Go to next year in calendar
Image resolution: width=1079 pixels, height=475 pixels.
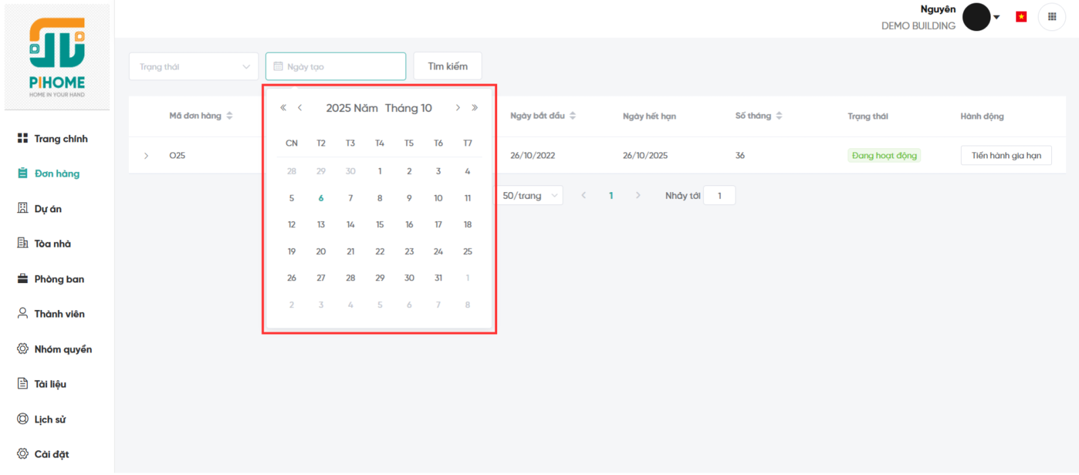click(x=475, y=108)
